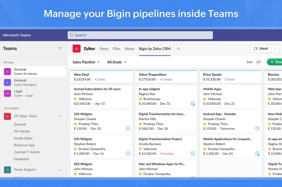282x187 pixels.
Task: Click Texas Support TS avatar icon
Action: point(7,170)
